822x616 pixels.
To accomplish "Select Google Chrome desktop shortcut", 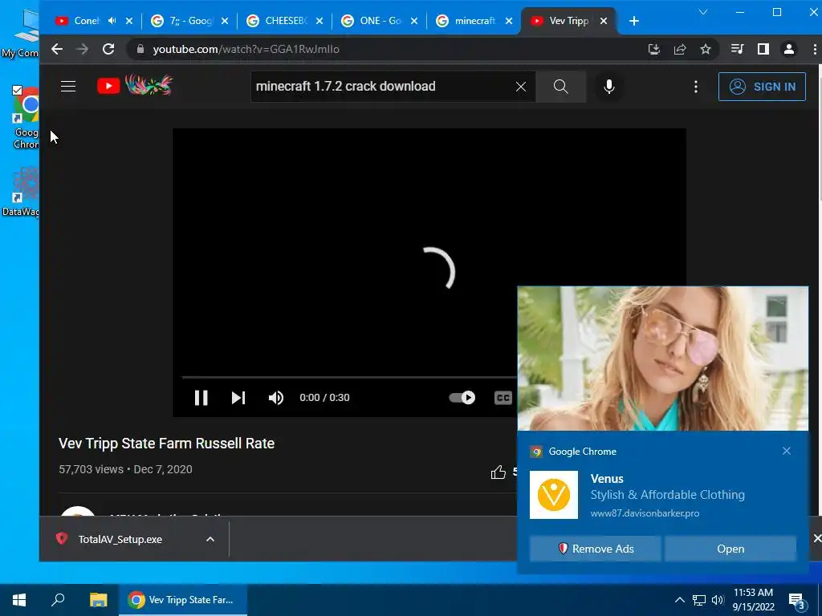I will 24,118.
